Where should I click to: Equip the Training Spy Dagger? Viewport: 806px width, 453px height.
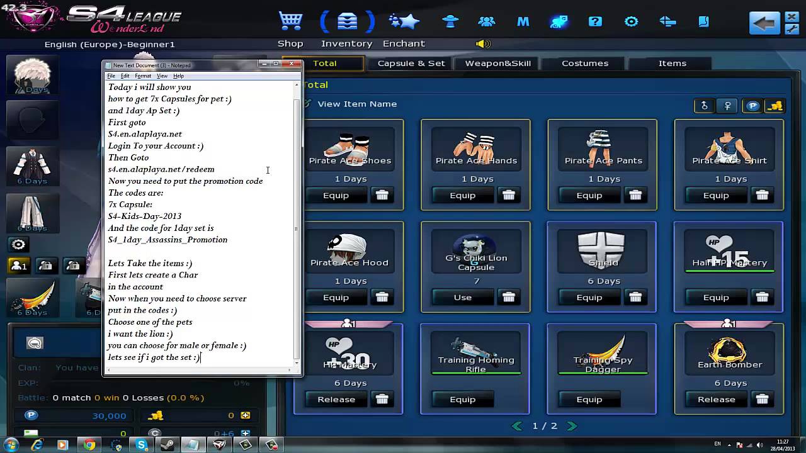click(x=589, y=399)
